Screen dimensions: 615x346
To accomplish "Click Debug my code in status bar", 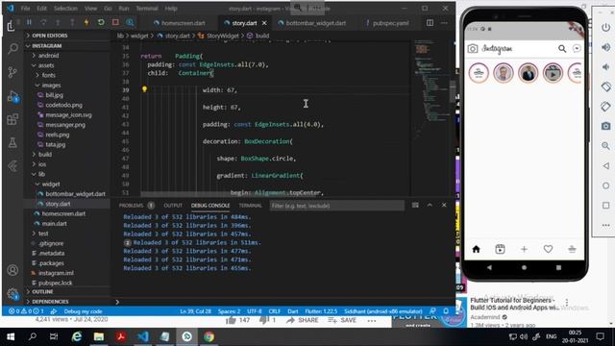I will [x=83, y=311].
